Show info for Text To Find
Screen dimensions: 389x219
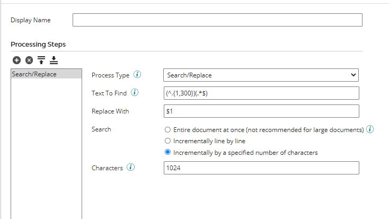pyautogui.click(x=134, y=93)
